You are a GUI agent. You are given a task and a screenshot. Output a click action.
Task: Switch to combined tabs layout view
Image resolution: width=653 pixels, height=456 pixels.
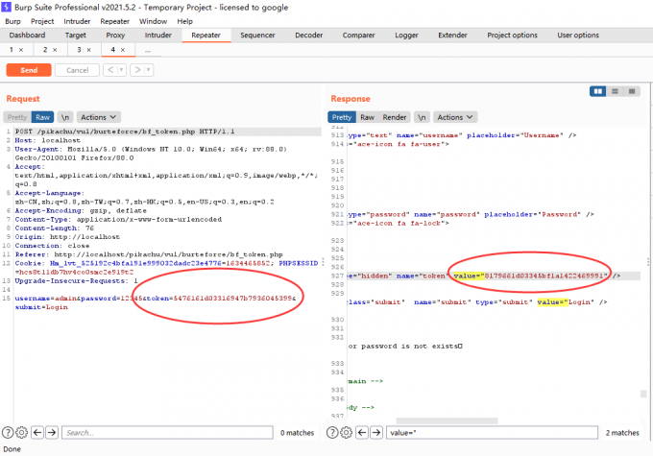click(632, 91)
